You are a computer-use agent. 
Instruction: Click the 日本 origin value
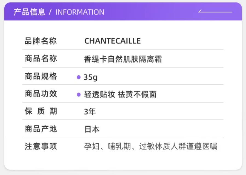pos(92,129)
